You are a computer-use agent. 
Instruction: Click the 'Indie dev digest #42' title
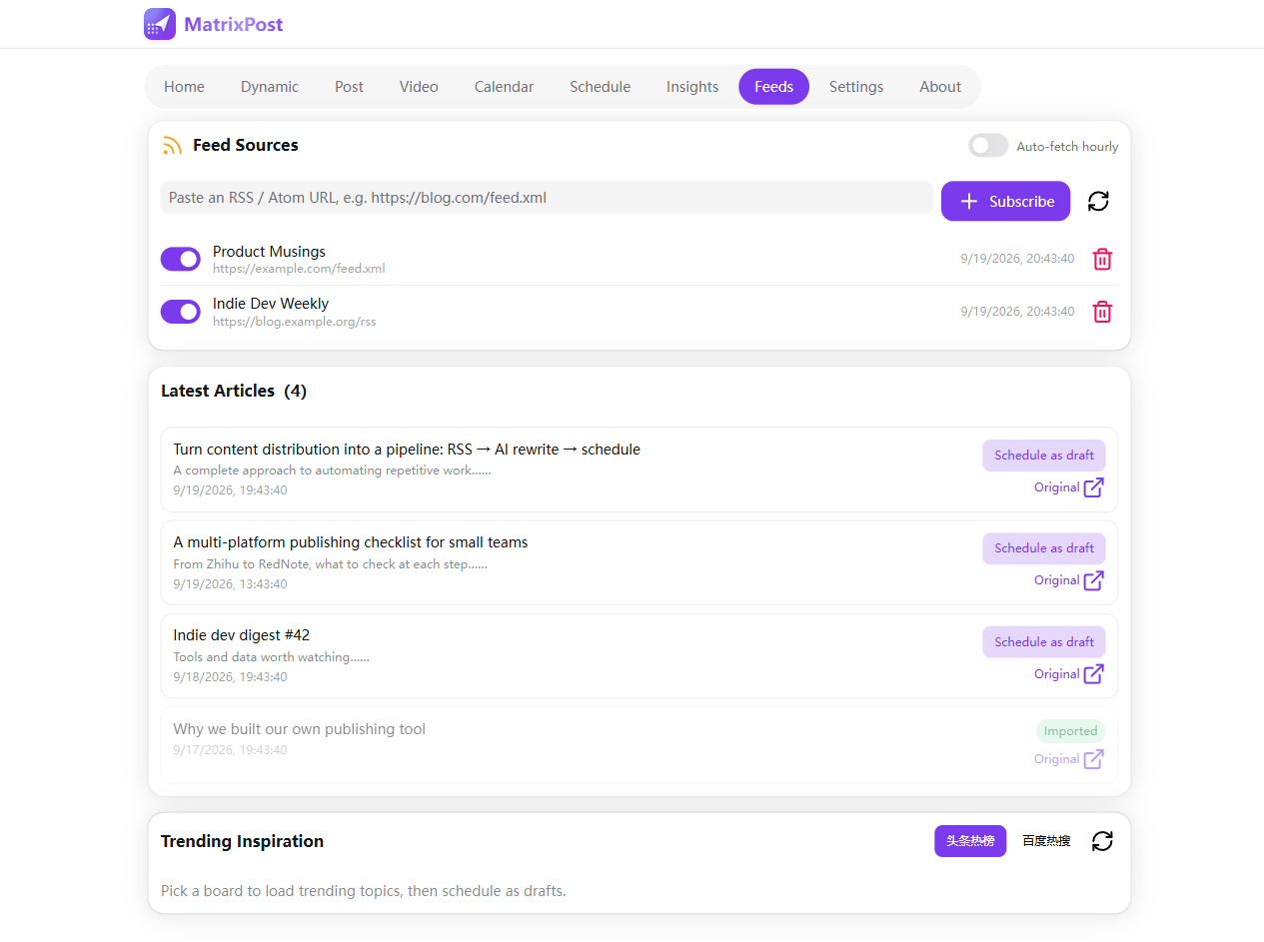pyautogui.click(x=242, y=635)
